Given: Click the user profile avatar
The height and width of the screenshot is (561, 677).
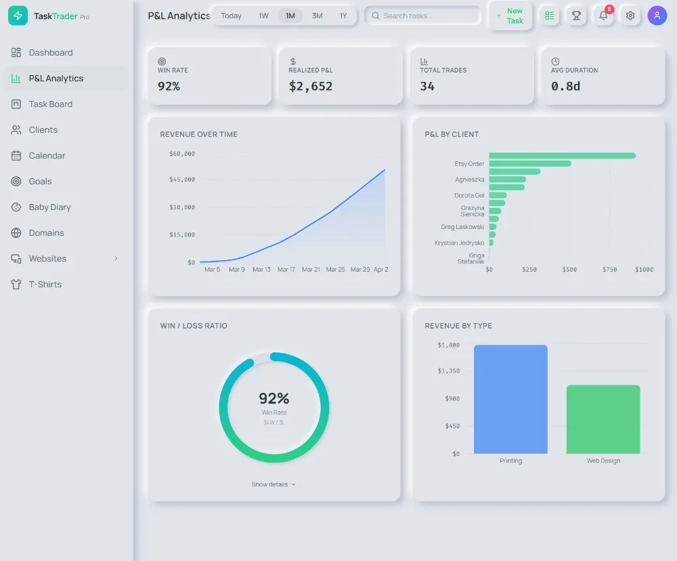Looking at the screenshot, I should pos(657,16).
